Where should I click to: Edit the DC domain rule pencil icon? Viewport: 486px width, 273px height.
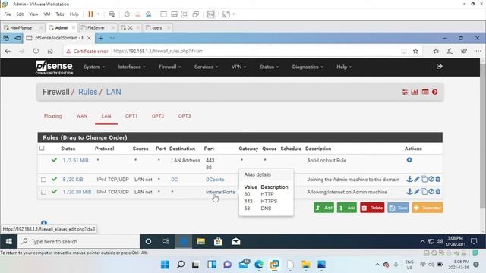coord(417,179)
